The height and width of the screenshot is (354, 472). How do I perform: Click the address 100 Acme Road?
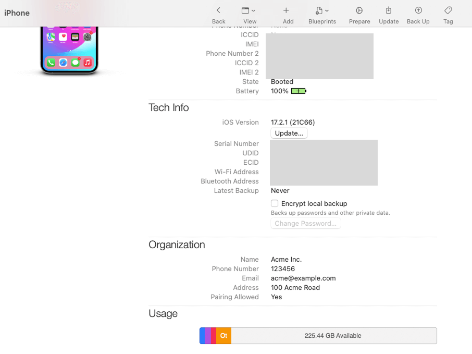pyautogui.click(x=295, y=287)
